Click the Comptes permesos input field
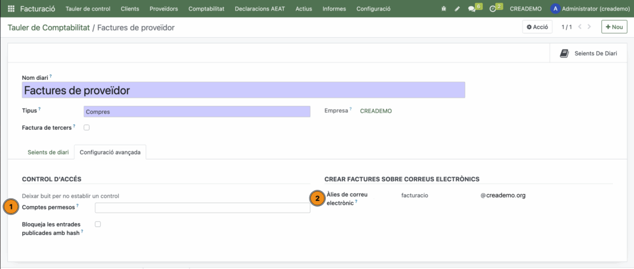 pyautogui.click(x=202, y=208)
